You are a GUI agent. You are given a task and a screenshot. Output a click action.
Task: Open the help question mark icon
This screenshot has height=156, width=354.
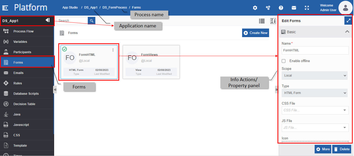(x=281, y=8)
